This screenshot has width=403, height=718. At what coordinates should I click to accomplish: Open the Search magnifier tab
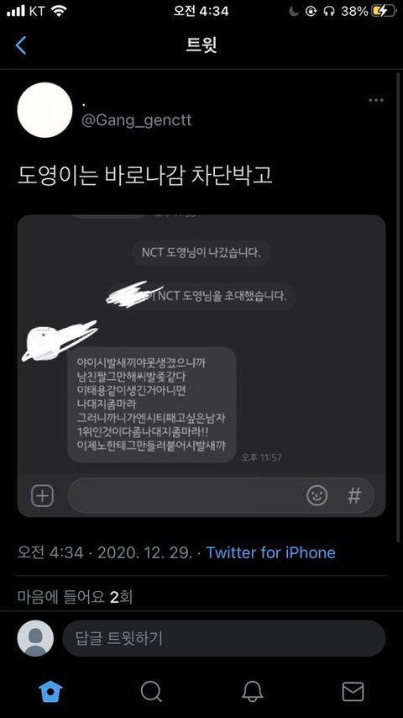tap(151, 691)
